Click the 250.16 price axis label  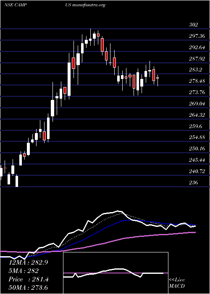click(x=197, y=149)
